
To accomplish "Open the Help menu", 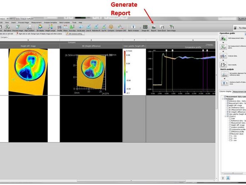I will [80, 22].
